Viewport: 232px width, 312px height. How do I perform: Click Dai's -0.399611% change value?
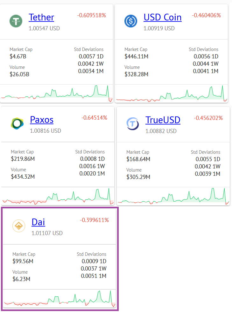(94, 220)
